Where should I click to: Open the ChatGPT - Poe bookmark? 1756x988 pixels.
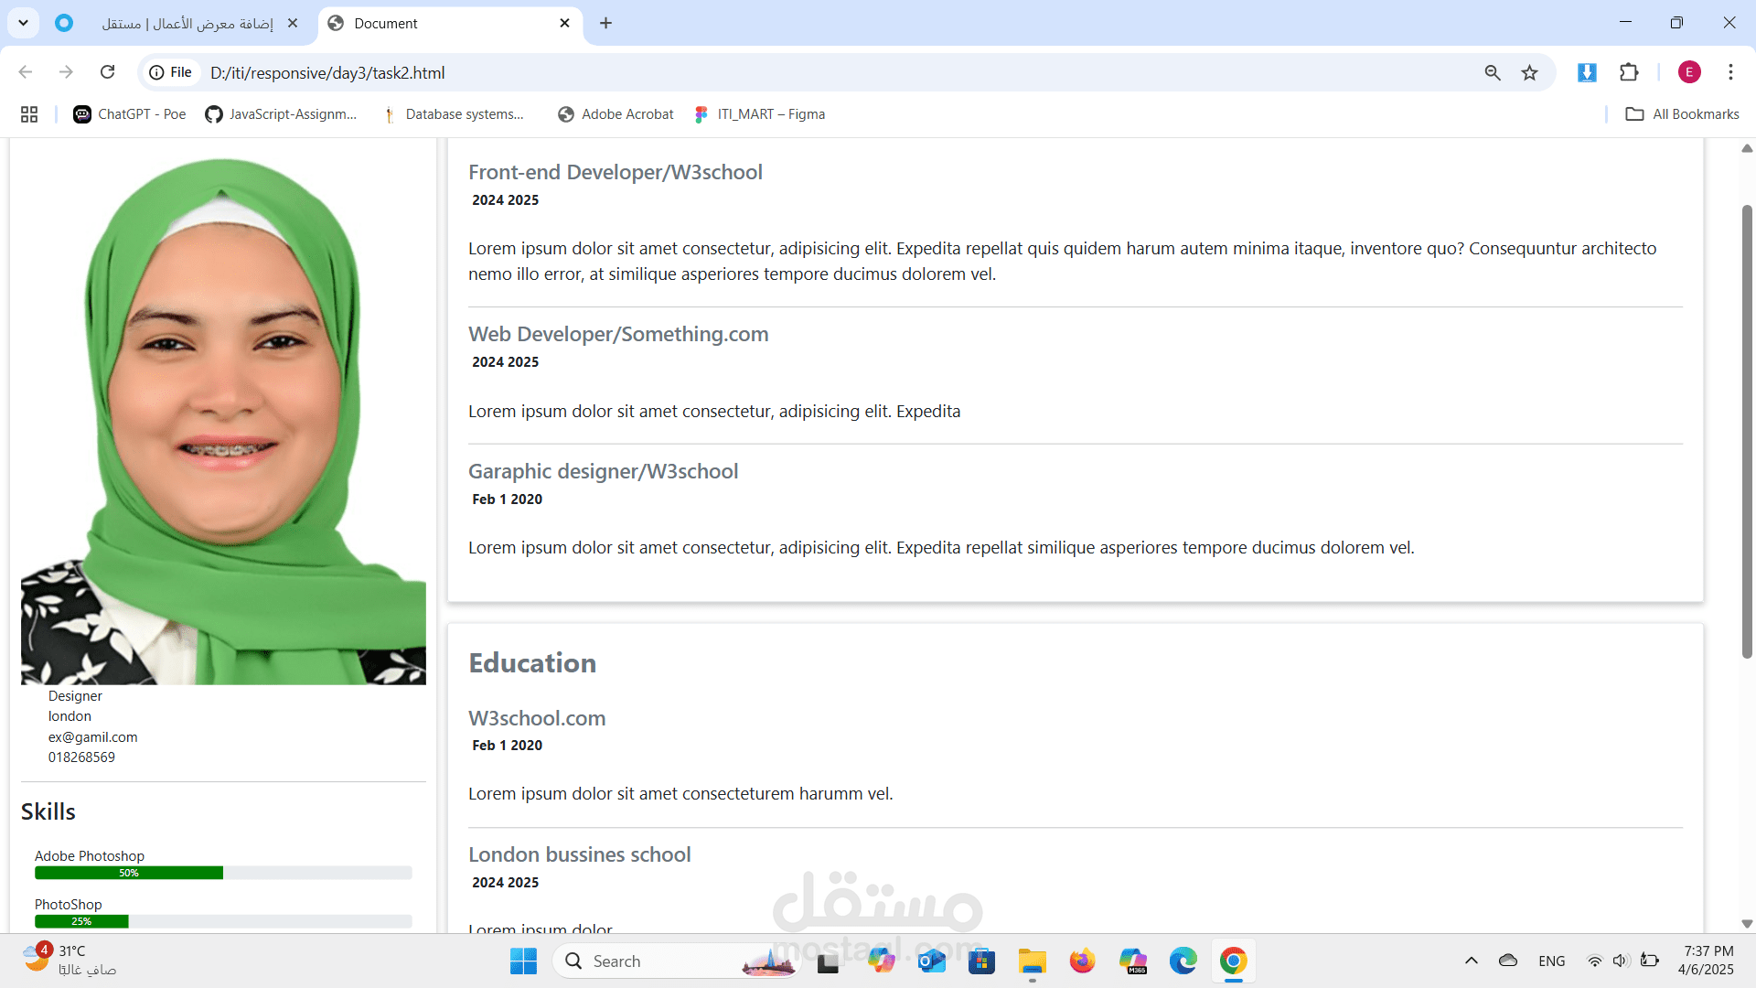tap(130, 114)
